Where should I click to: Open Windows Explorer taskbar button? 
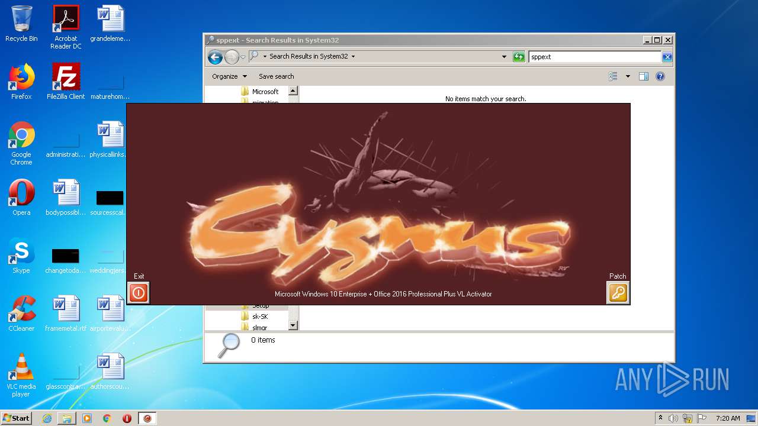coord(67,418)
